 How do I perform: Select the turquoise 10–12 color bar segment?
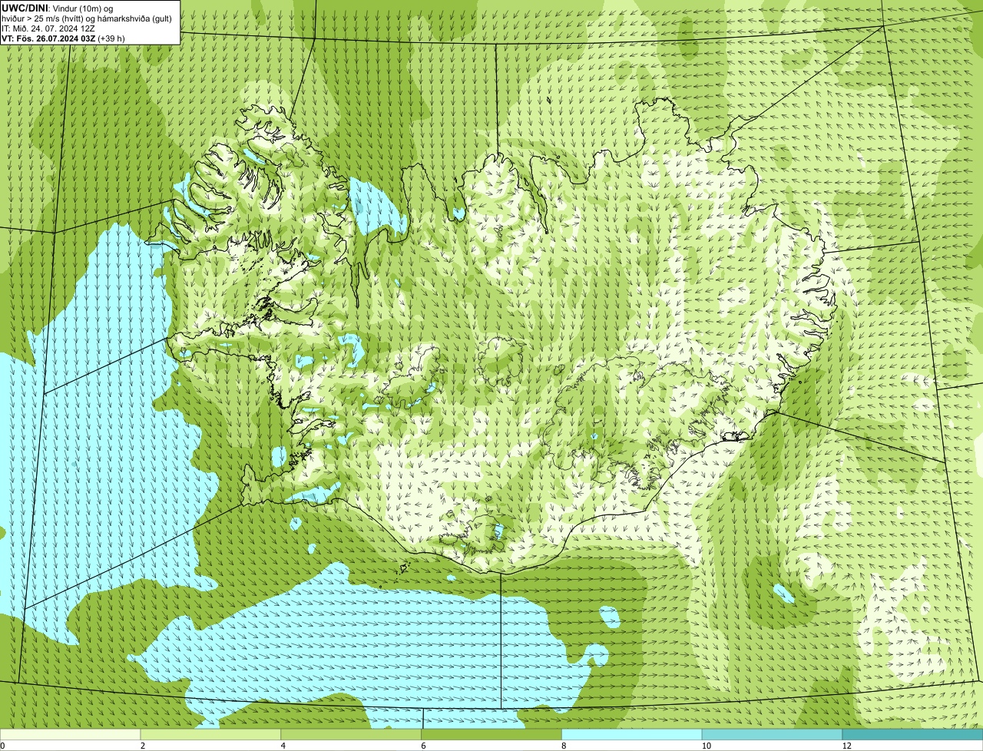coord(773,734)
